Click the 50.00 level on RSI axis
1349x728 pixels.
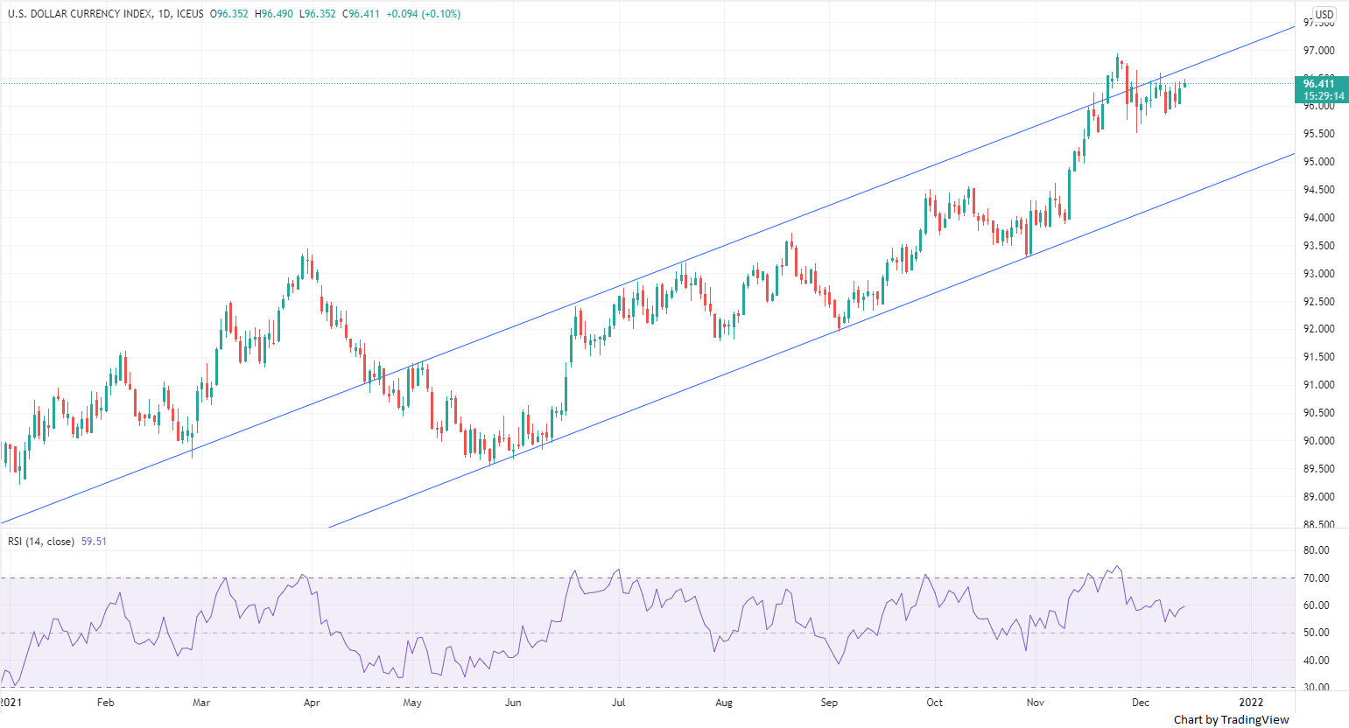pos(1317,633)
